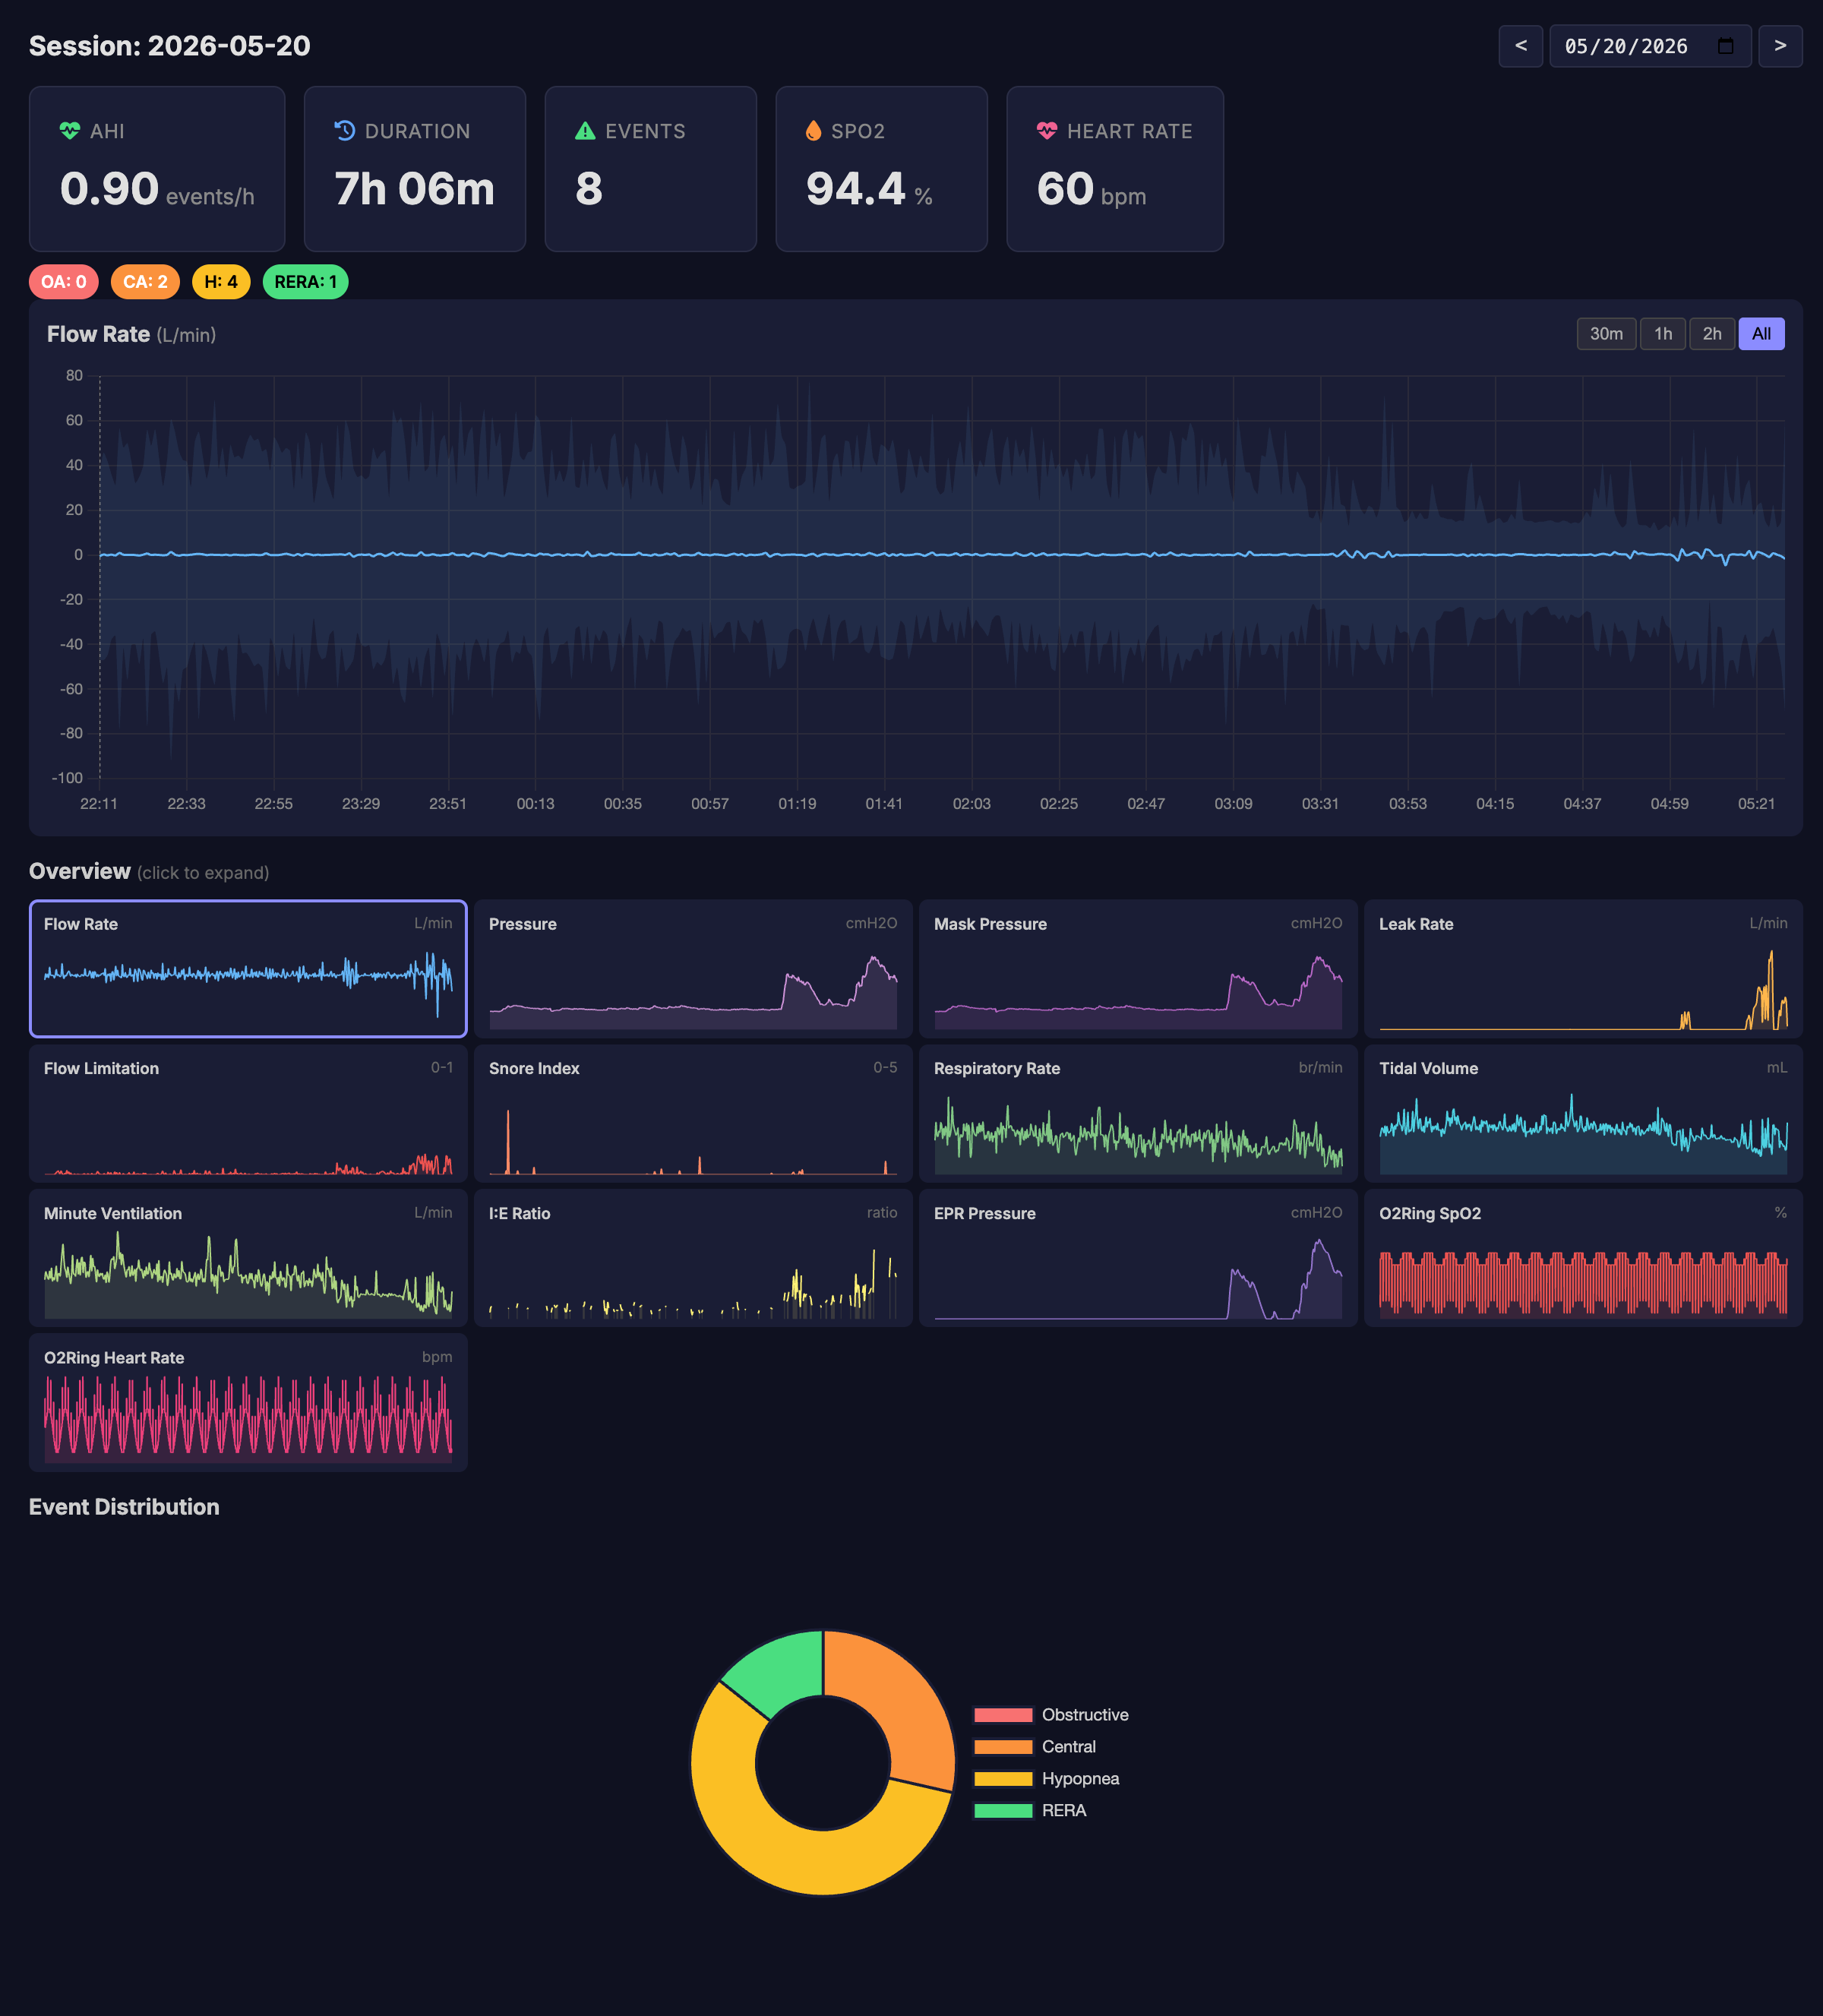Click the Duration clock-history icon
The image size is (1823, 2016).
[344, 131]
